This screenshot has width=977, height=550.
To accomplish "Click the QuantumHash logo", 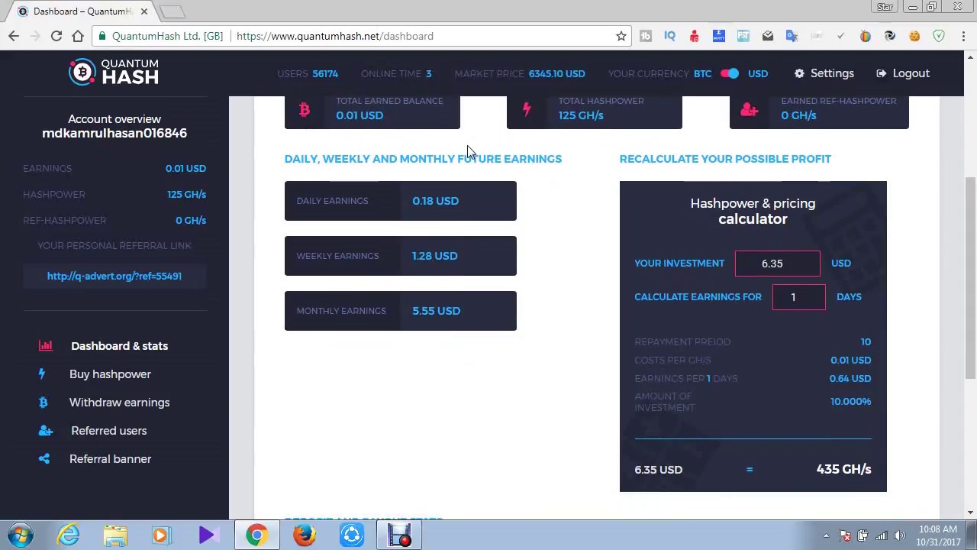I will tap(114, 72).
